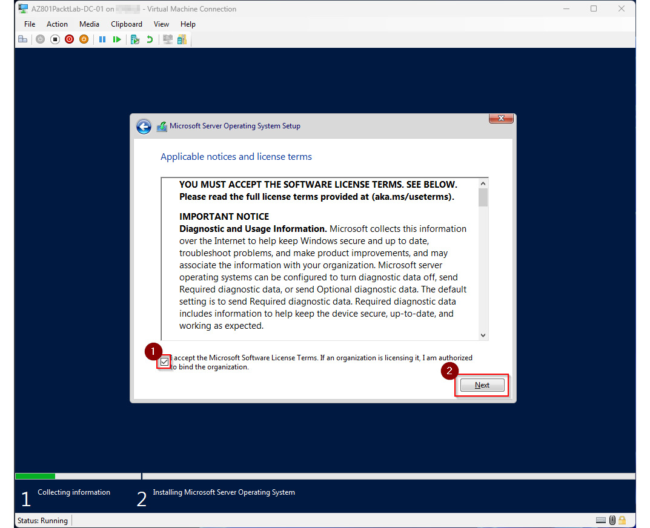The height and width of the screenshot is (528, 650).
Task: Go back using the blue arrow in Setup
Action: [x=144, y=127]
